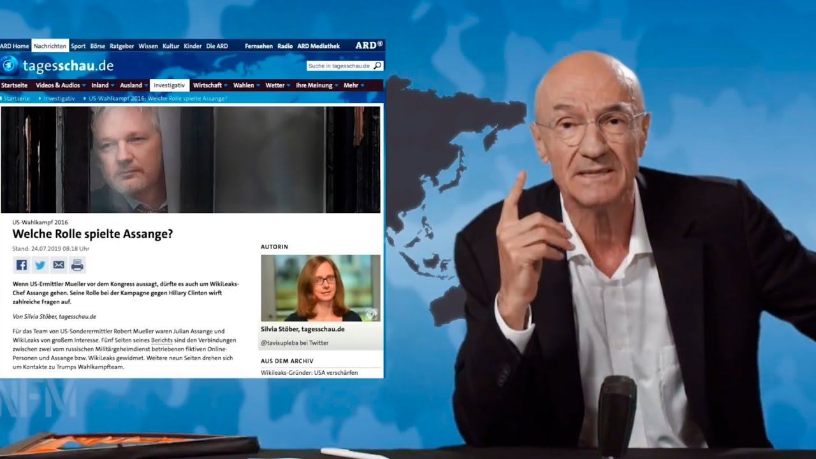Click headline Welche Rolle spielte Assange?
Viewport: 816px width, 459px height.
(x=93, y=234)
